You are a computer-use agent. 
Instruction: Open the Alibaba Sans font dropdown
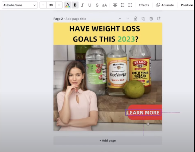click(20, 5)
